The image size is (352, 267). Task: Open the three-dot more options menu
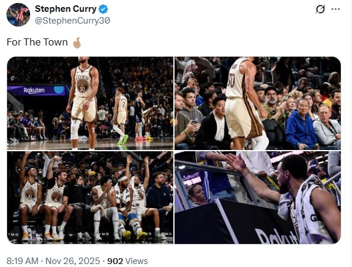(335, 9)
